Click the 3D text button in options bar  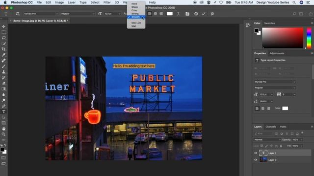[212, 14]
